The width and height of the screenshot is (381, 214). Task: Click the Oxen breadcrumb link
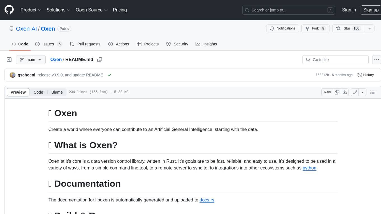point(56,59)
